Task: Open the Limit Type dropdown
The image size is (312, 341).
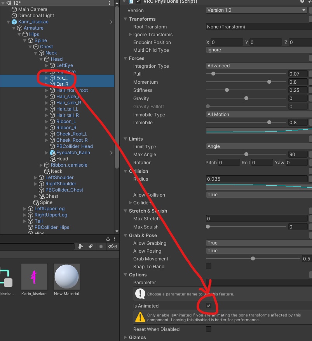Action: [259, 147]
